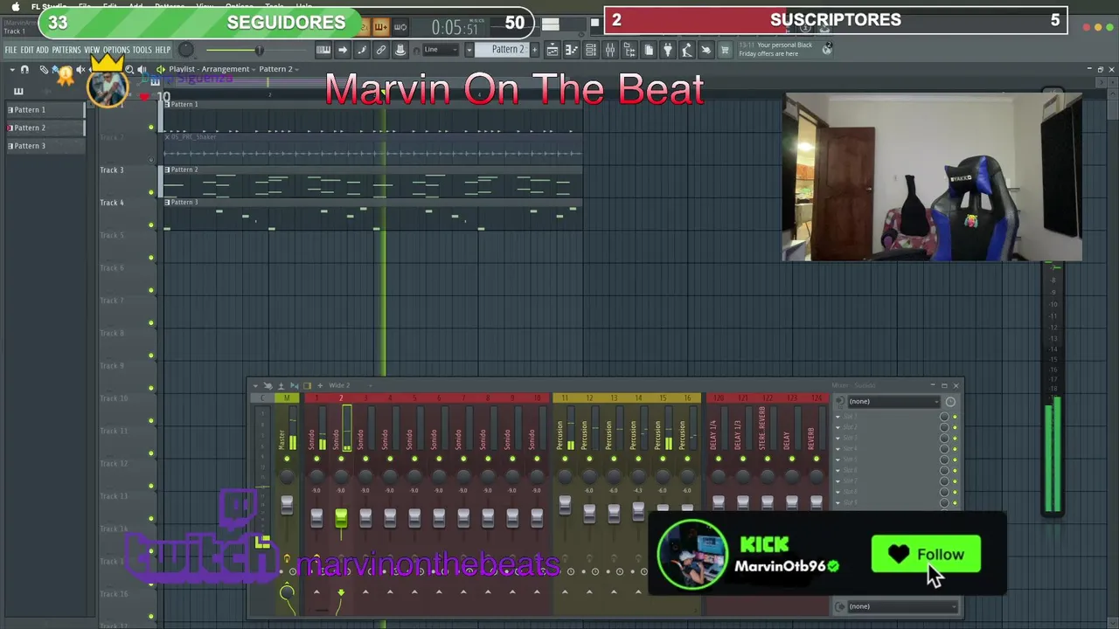Click the Apple menu icon
This screenshot has height=629, width=1119.
[x=15, y=6]
